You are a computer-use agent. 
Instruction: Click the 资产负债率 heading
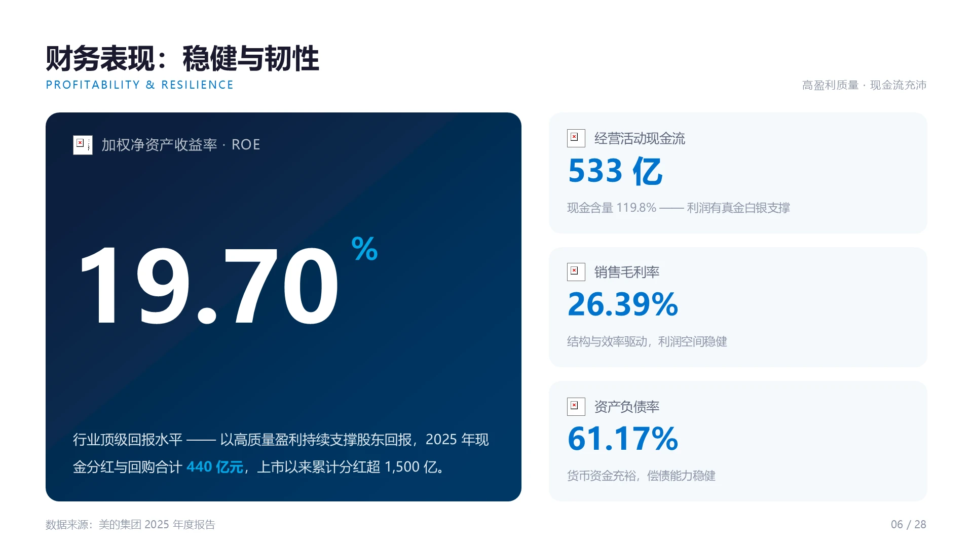pos(627,407)
